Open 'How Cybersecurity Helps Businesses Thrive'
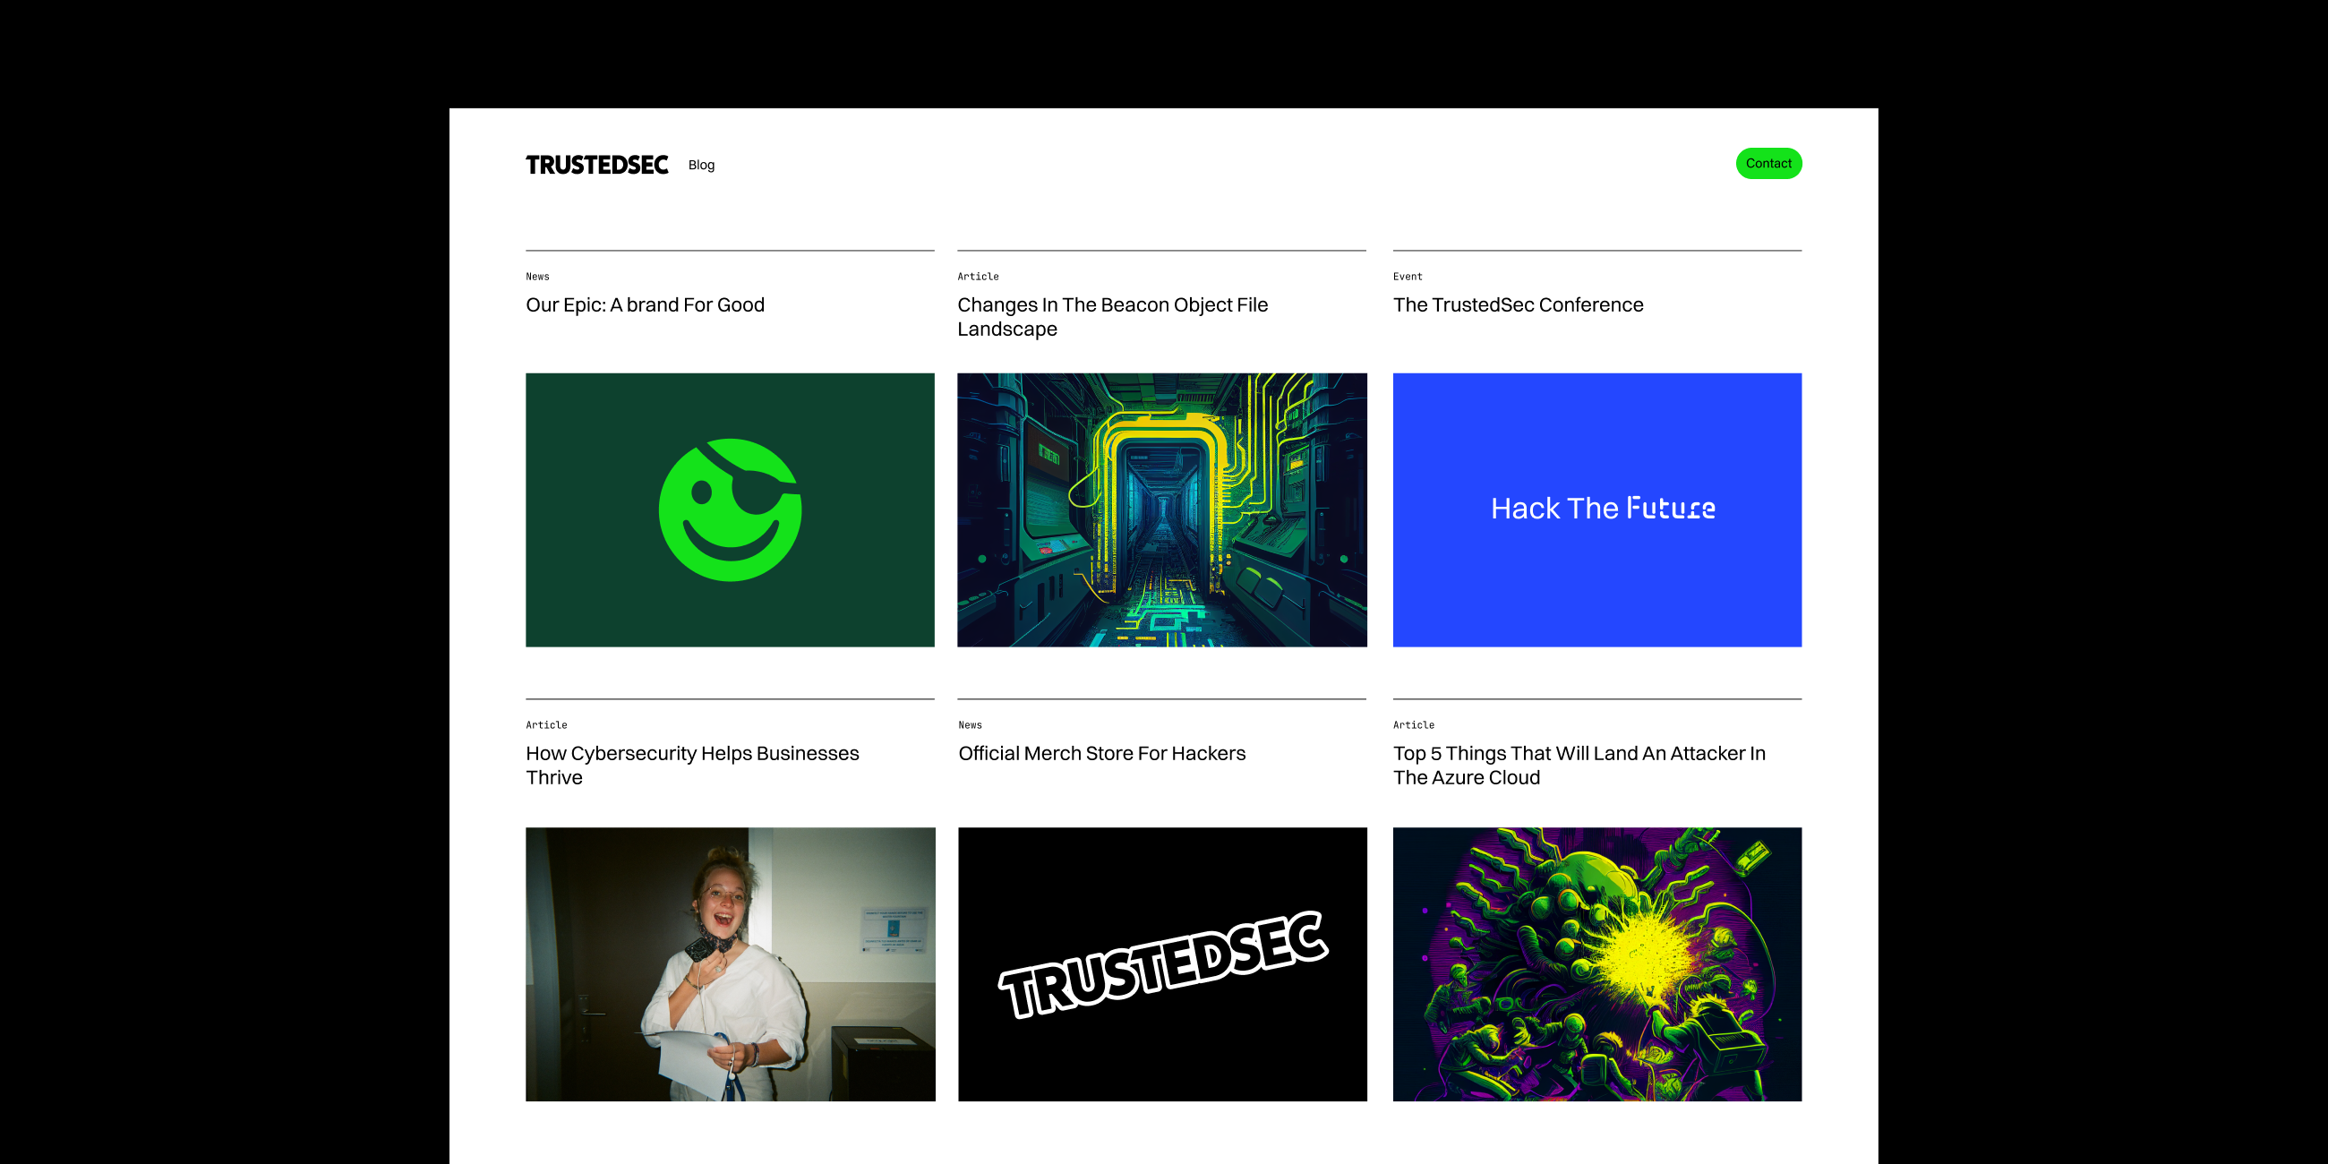Screen dimensions: 2328x1164 [692, 765]
